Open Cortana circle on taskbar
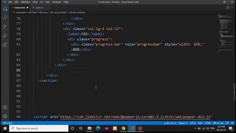The image size is (236, 133). (x=72, y=128)
